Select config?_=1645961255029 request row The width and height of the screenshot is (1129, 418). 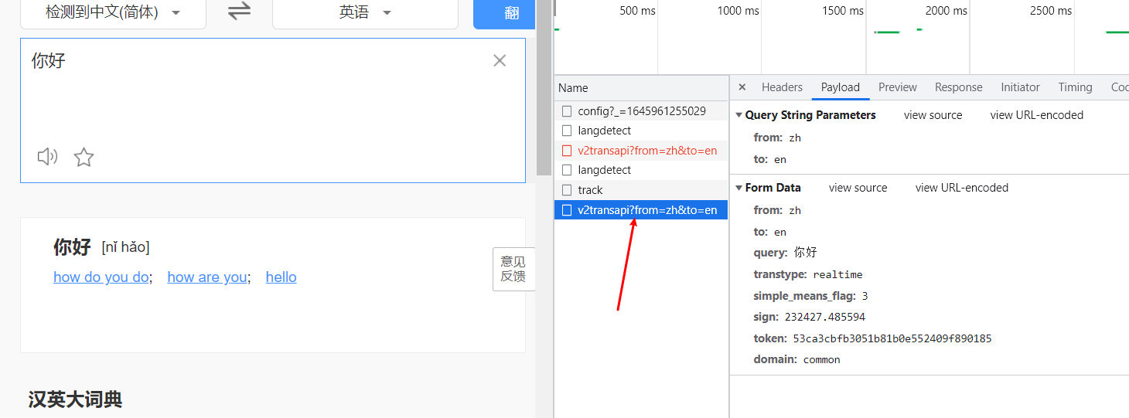click(641, 111)
